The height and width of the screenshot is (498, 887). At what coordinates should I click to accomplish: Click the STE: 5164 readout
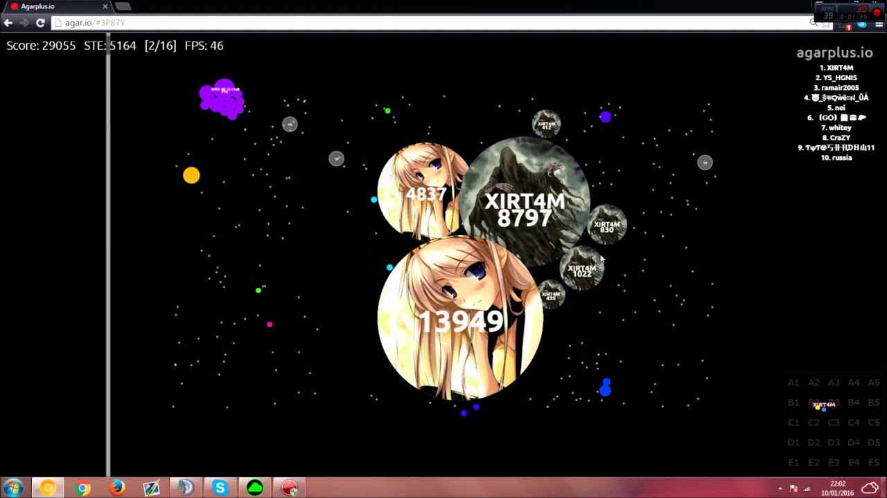pyautogui.click(x=110, y=46)
